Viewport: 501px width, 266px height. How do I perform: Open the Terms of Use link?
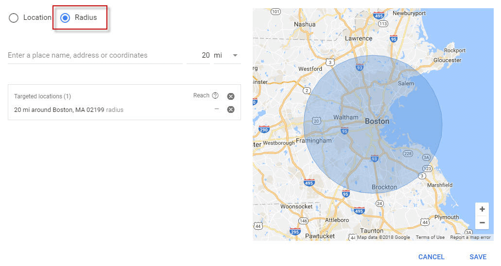pyautogui.click(x=430, y=237)
